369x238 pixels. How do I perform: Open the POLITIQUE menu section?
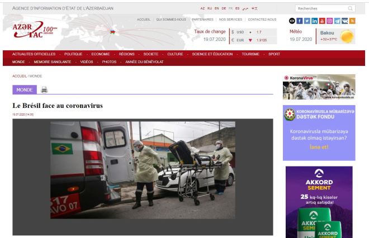point(73,54)
